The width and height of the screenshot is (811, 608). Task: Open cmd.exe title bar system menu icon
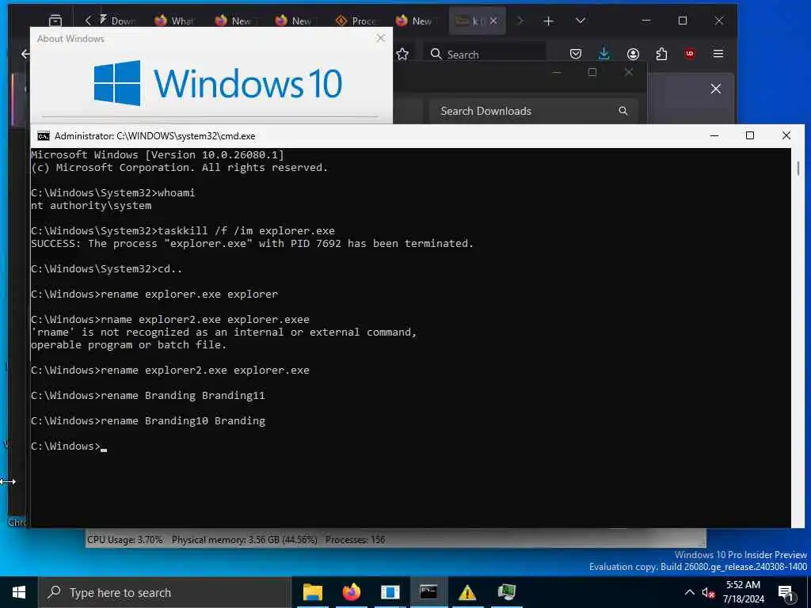click(44, 136)
